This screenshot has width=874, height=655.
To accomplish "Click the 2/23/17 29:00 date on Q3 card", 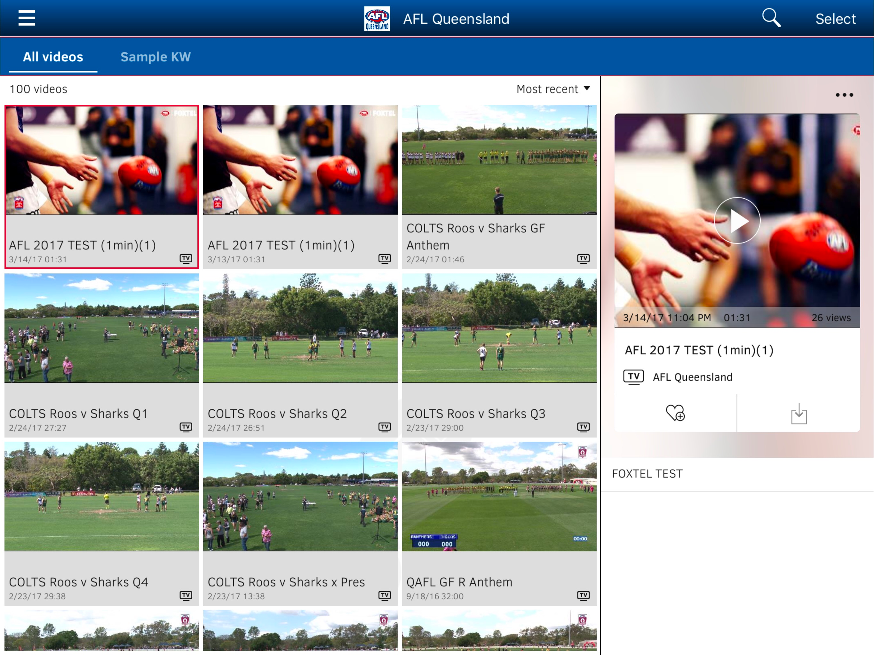I will tap(435, 428).
